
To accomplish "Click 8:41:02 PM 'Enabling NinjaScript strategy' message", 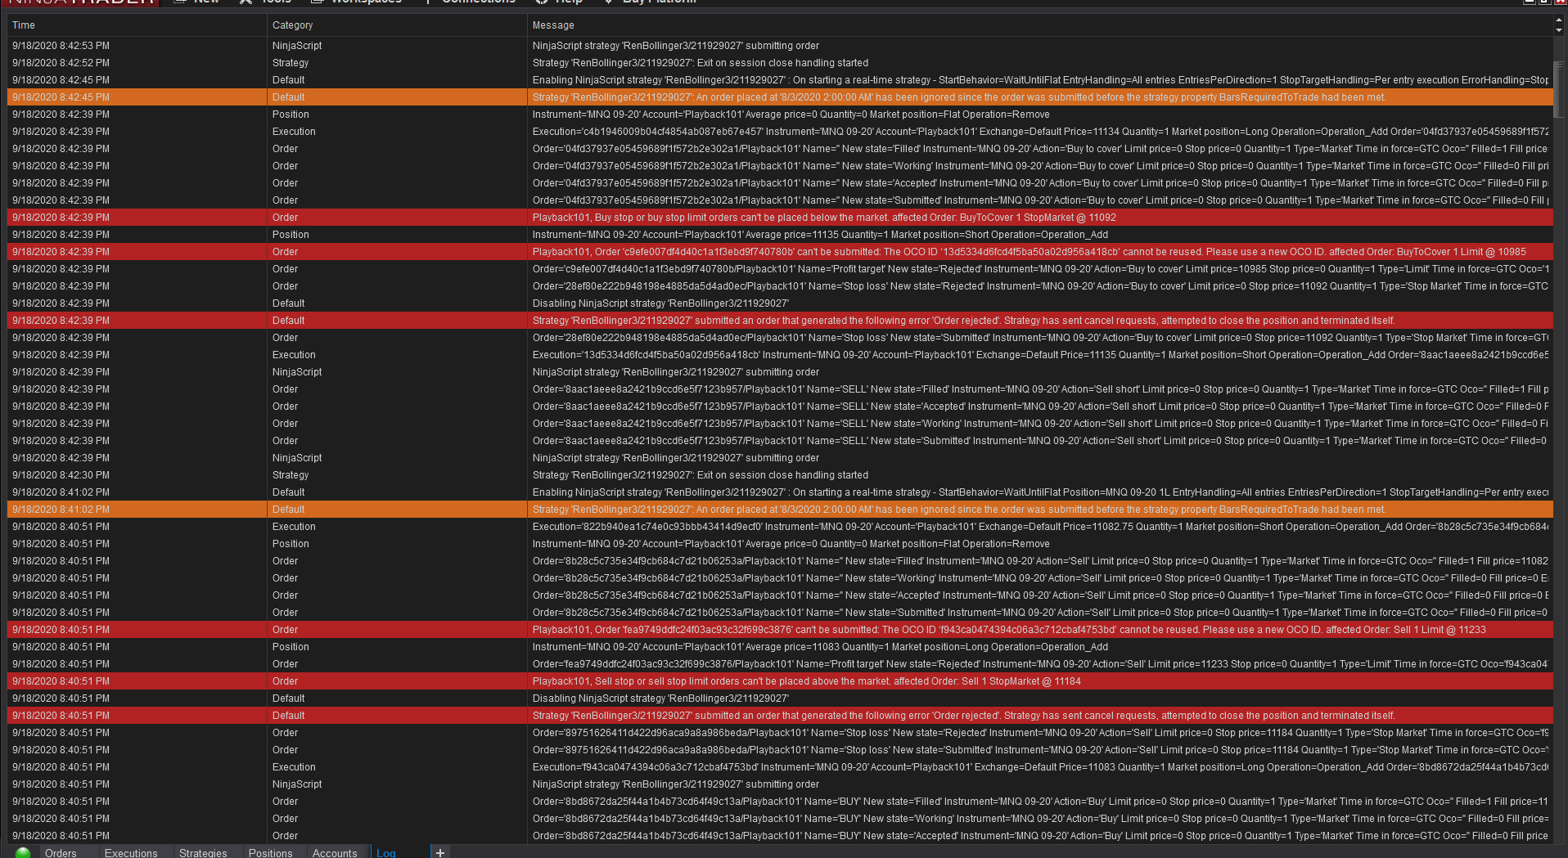I will coord(1040,492).
